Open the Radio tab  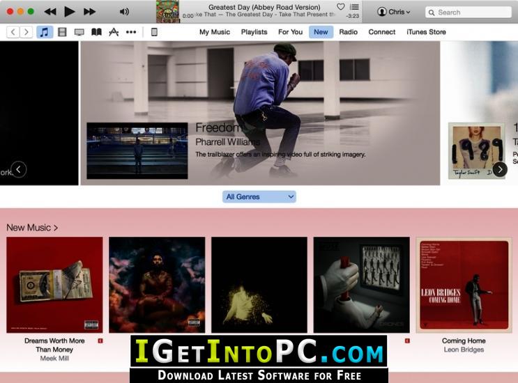[348, 32]
